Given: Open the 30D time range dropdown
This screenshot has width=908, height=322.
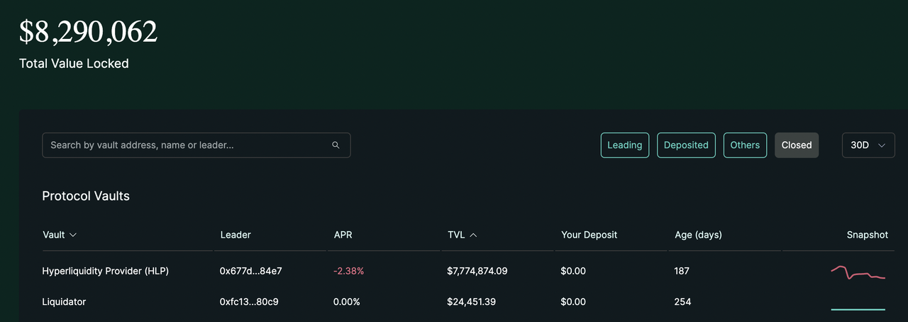Looking at the screenshot, I should [868, 145].
